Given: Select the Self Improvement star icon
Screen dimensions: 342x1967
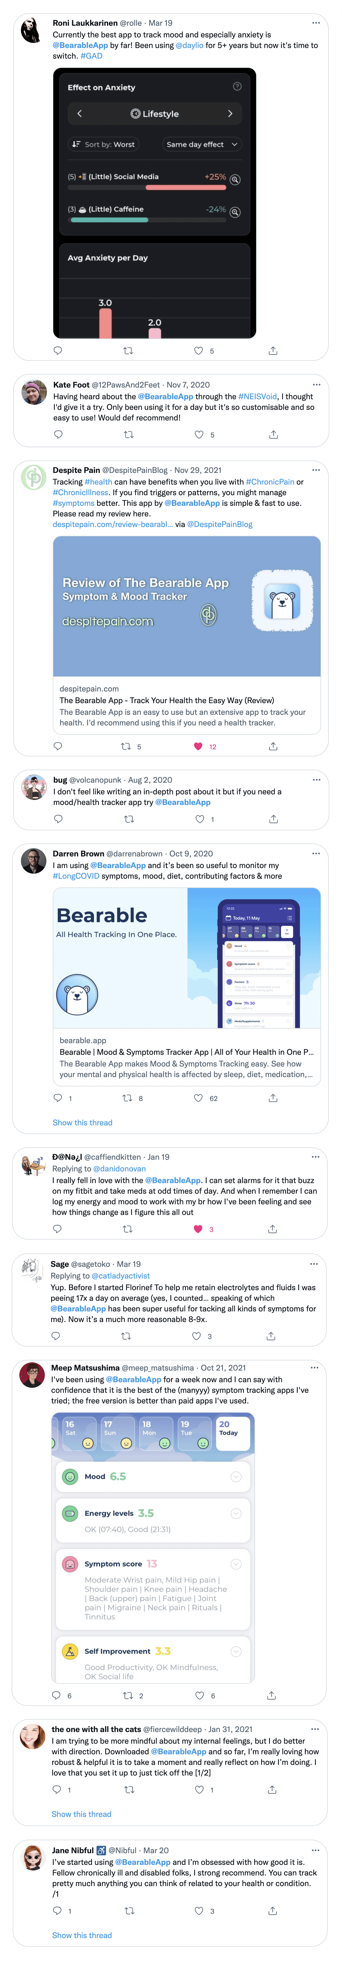Looking at the screenshot, I should click(70, 1652).
